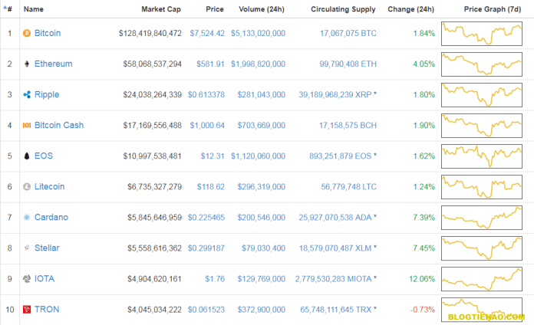The image size is (534, 325).
Task: Open Litecoin 7-day price graph thumbnail
Action: (482, 187)
